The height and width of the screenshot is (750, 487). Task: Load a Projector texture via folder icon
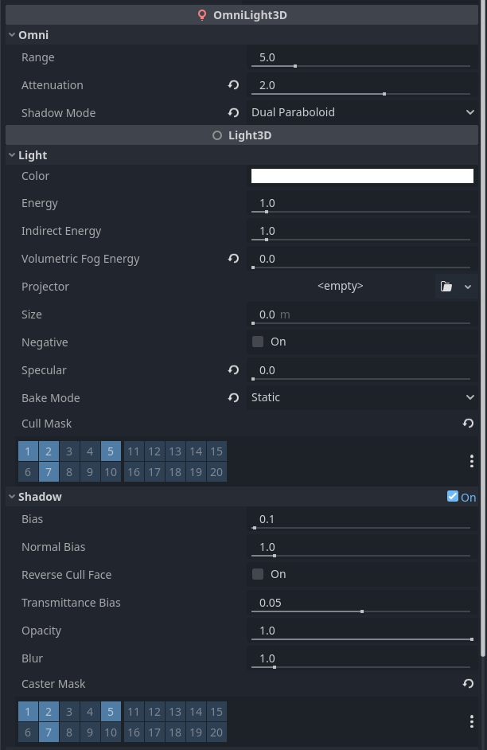[x=446, y=287]
